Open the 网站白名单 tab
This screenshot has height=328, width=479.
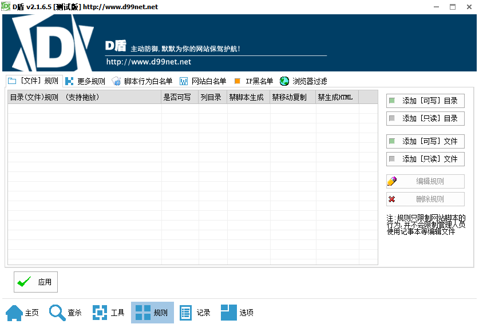(x=203, y=81)
